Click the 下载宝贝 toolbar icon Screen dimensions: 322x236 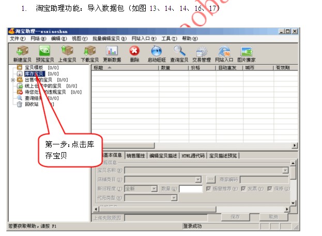(x=89, y=51)
